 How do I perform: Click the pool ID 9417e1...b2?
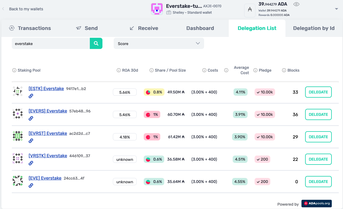pos(76,89)
